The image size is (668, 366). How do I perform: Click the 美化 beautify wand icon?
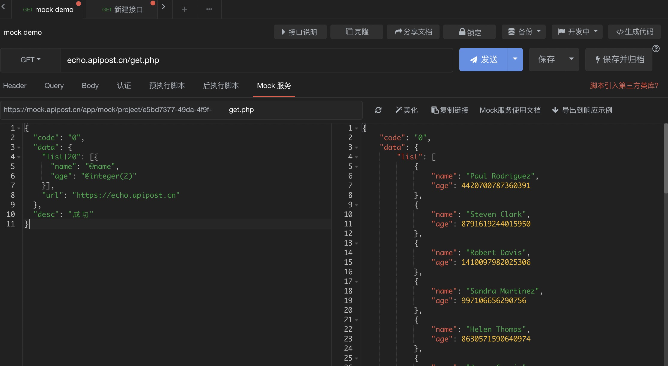coord(398,110)
